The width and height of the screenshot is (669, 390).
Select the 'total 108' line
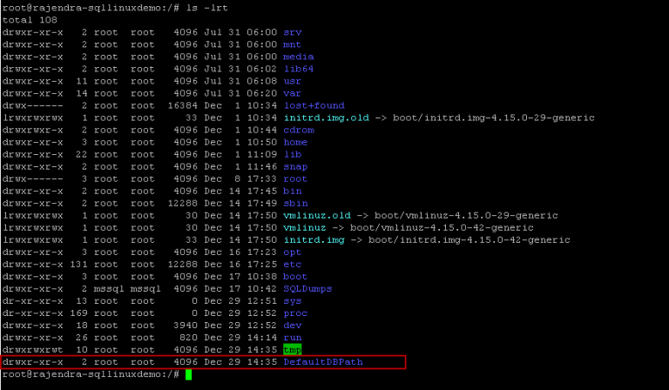30,20
